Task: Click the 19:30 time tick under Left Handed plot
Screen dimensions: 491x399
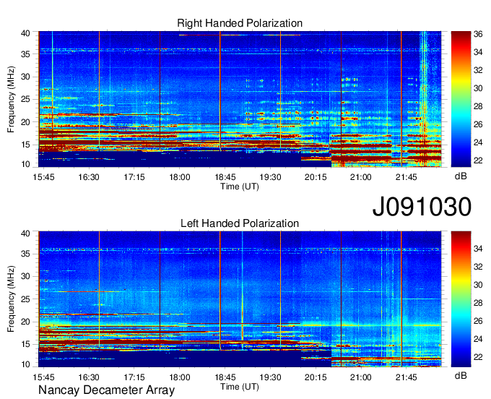Action: [x=270, y=377]
